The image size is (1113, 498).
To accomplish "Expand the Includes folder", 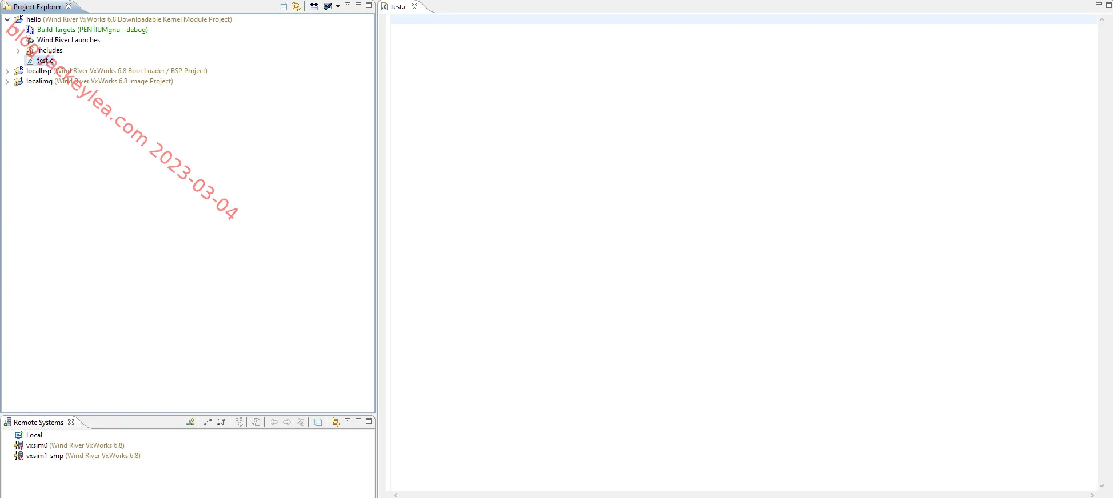I will tap(18, 51).
